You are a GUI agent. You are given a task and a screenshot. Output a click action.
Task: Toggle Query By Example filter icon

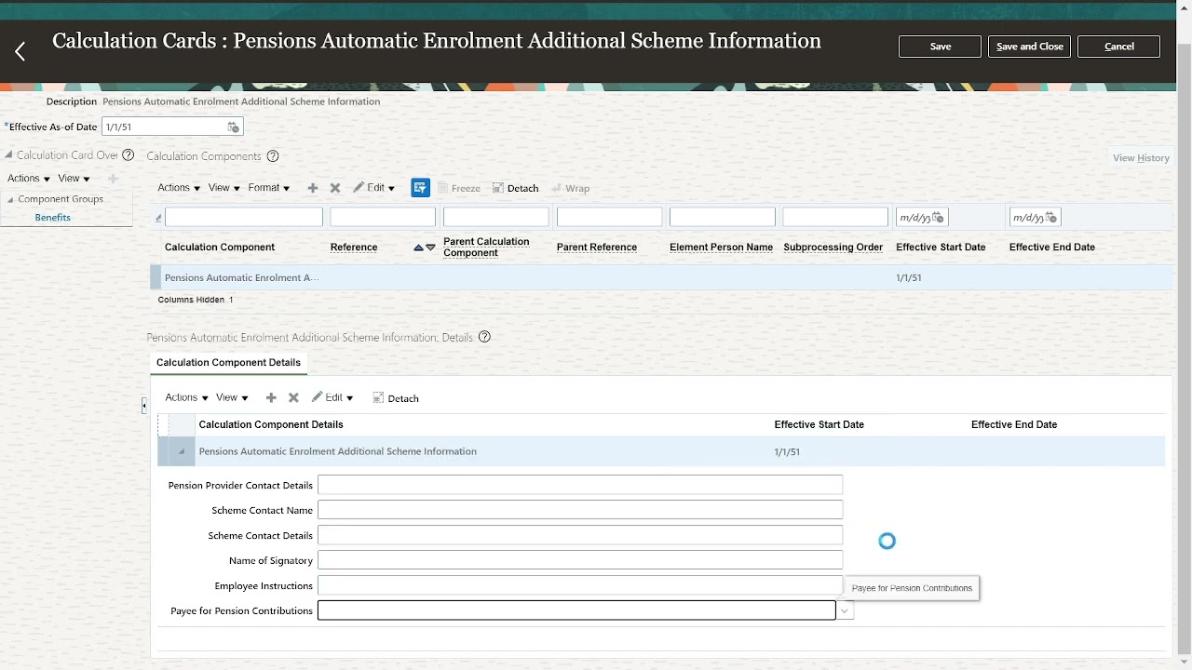pyautogui.click(x=420, y=188)
